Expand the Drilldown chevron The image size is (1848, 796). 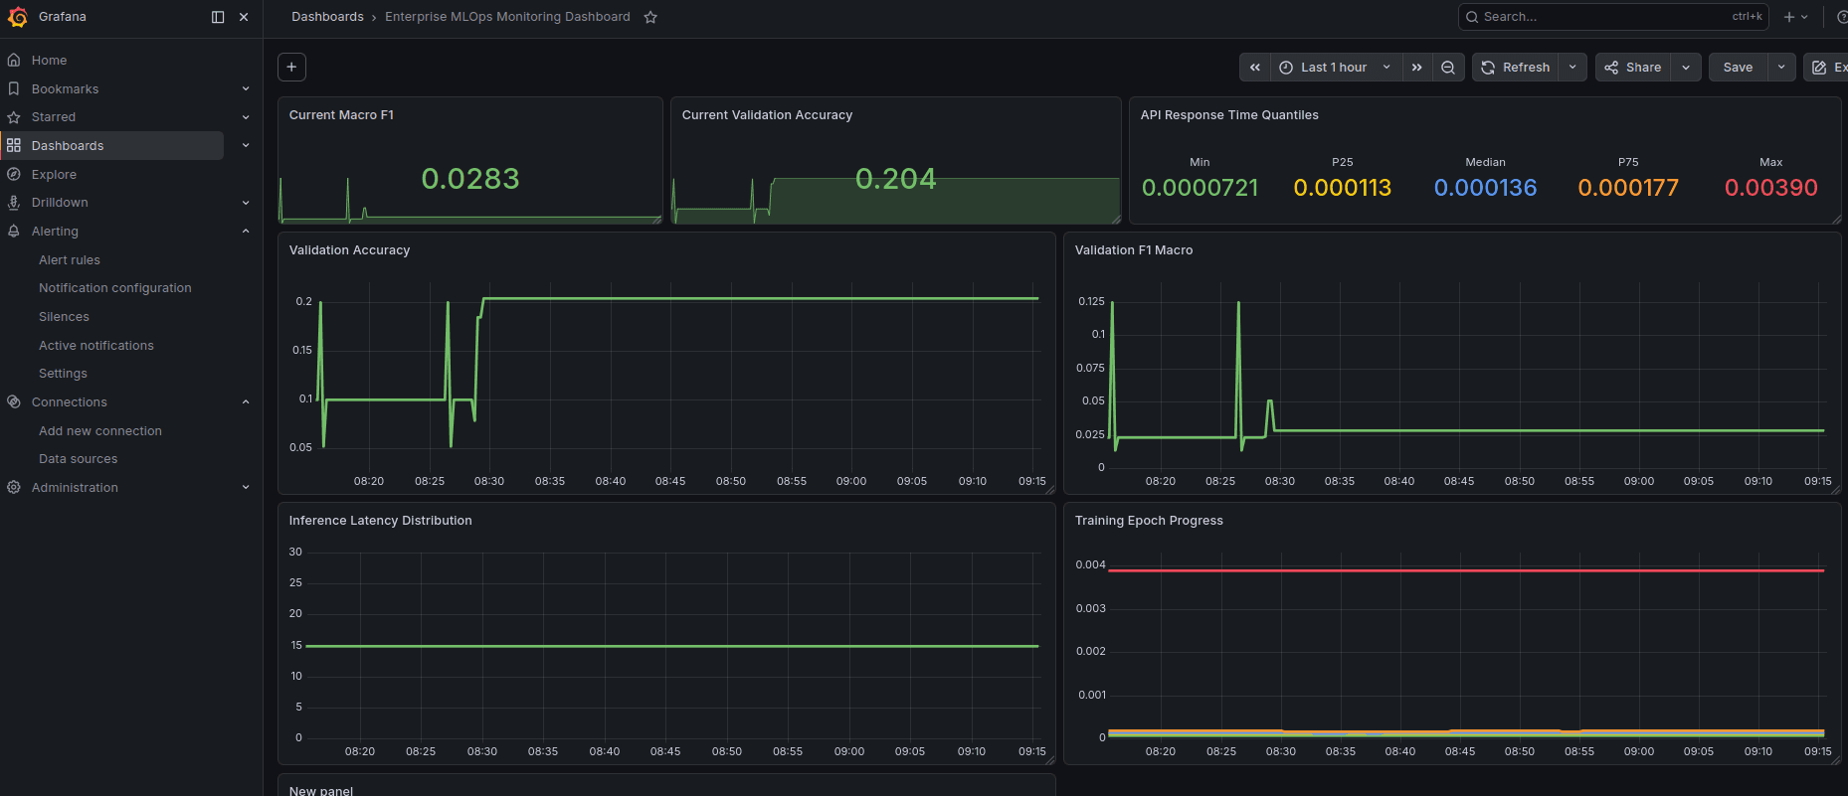tap(246, 203)
